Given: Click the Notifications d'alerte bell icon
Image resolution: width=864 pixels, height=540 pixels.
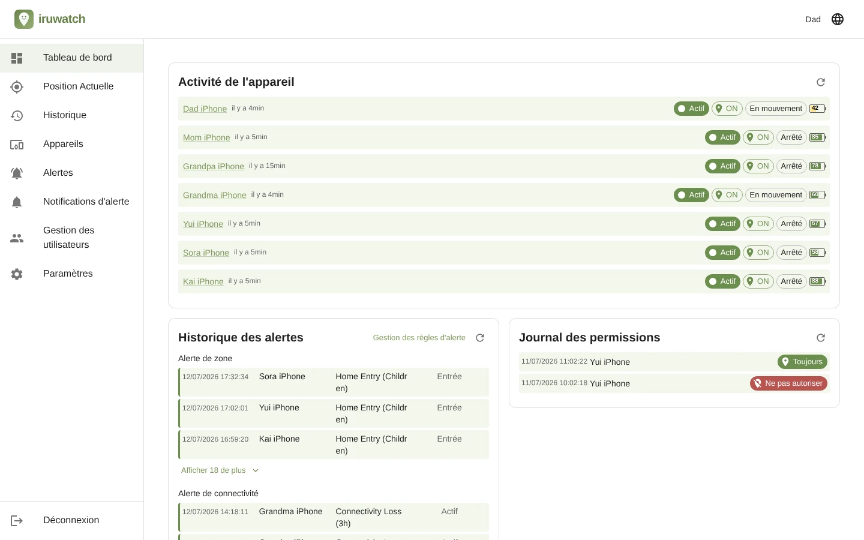Looking at the screenshot, I should 17,202.
